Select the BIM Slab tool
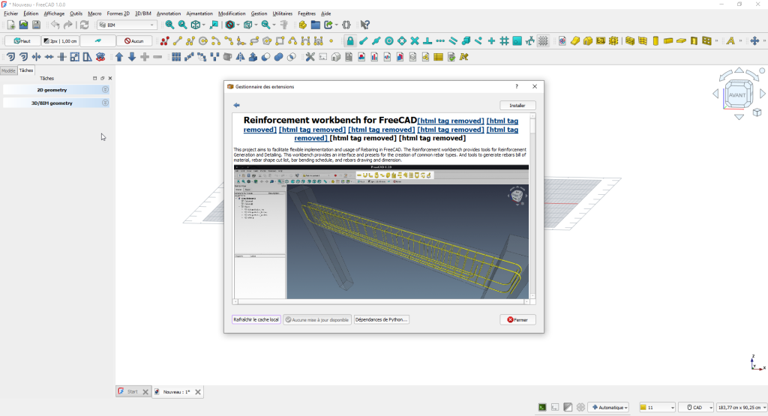This screenshot has height=416, width=768. pos(681,41)
